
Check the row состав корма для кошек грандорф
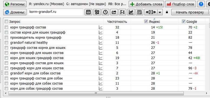tap(6, 32)
